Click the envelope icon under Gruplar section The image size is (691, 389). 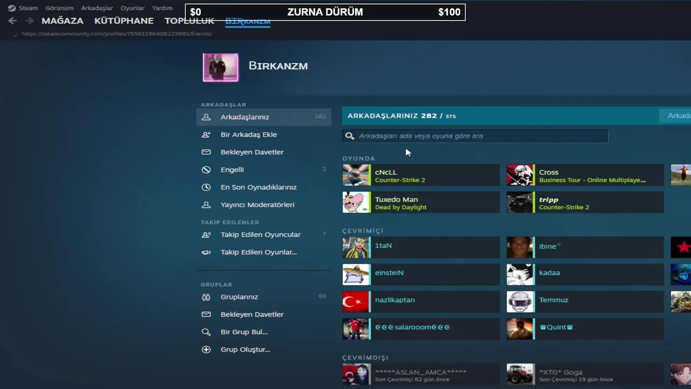coord(206,314)
